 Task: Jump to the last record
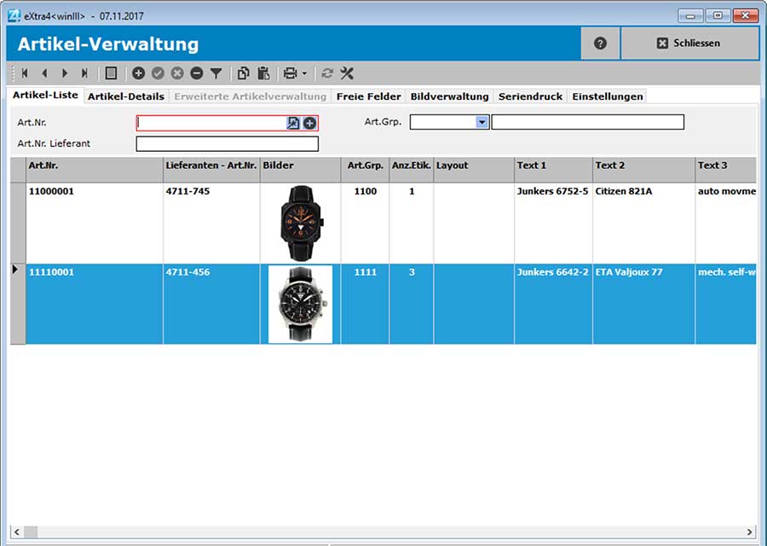coord(83,73)
